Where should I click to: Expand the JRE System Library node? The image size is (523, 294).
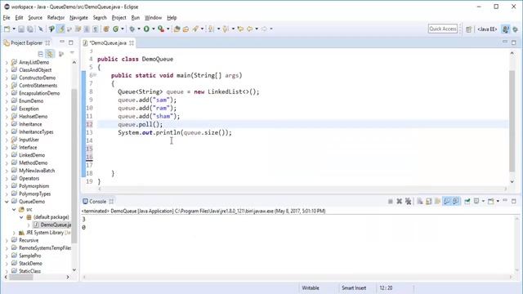tap(14, 233)
